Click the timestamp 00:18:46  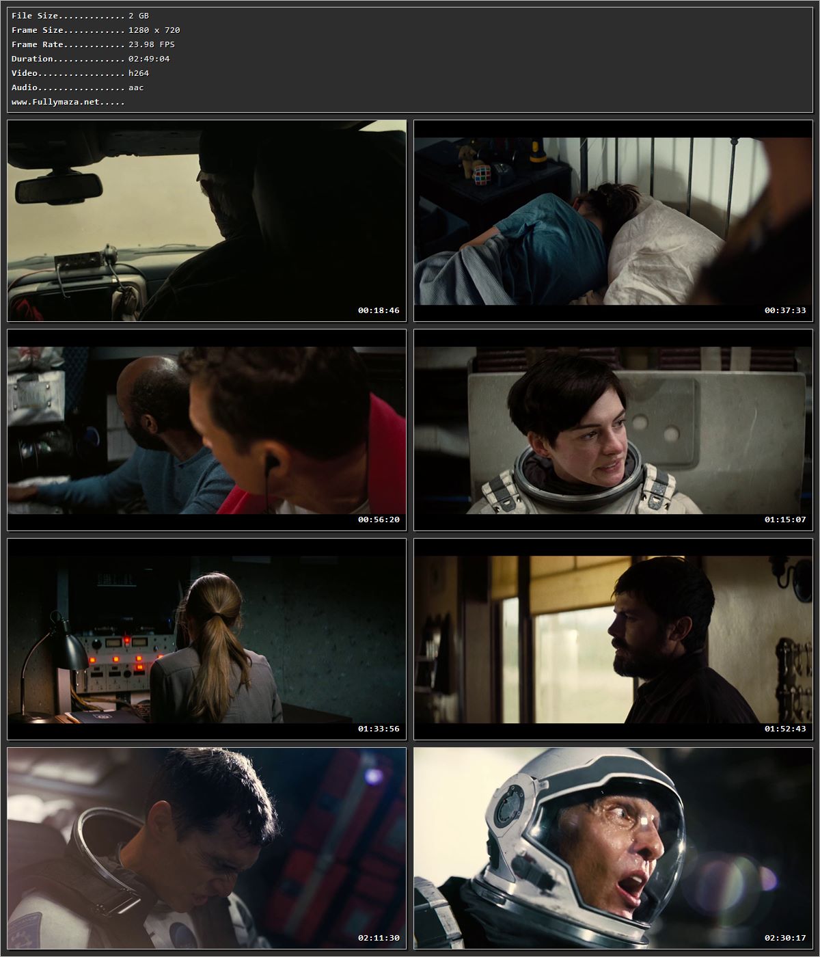click(x=379, y=310)
